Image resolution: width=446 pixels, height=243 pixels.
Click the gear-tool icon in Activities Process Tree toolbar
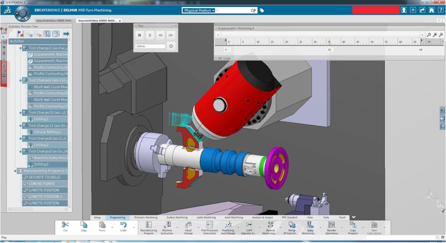point(47,34)
